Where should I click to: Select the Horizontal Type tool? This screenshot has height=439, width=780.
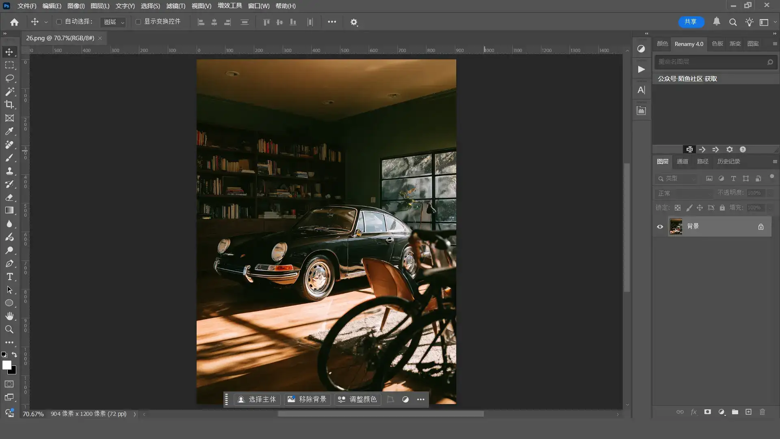pos(9,277)
